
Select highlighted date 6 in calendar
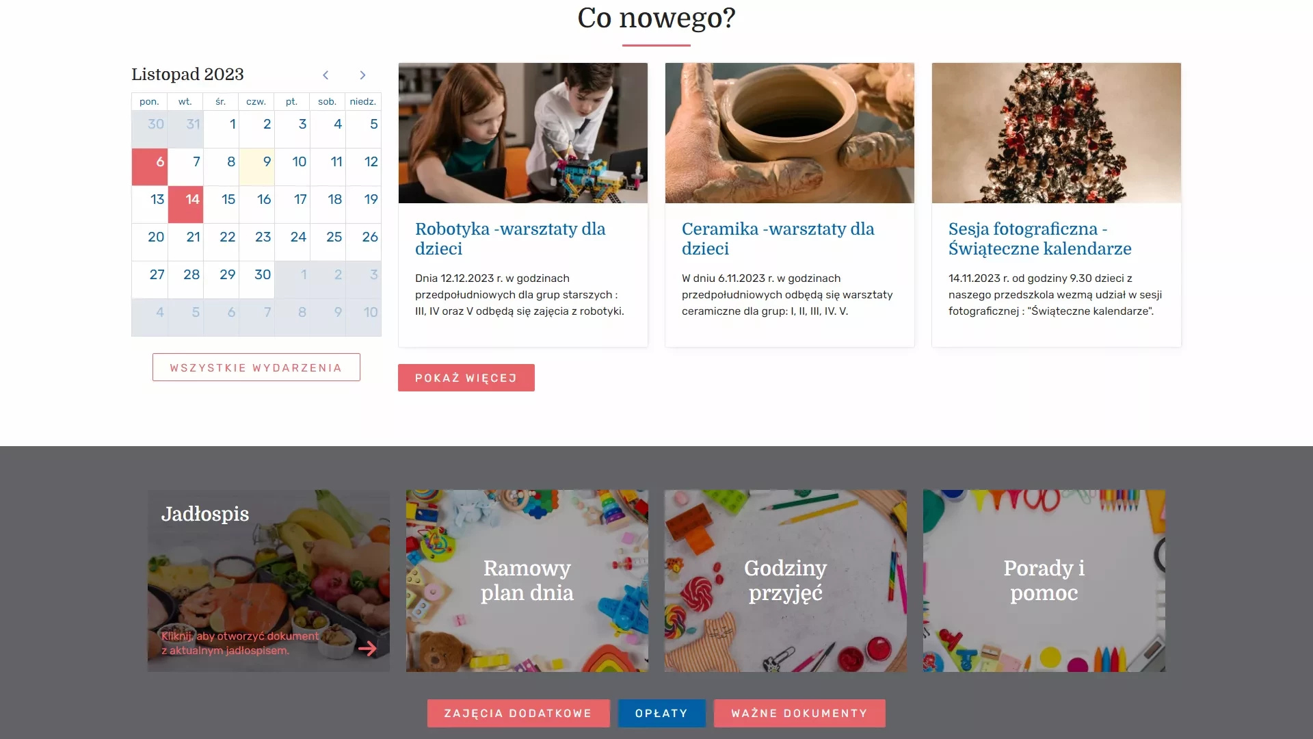pyautogui.click(x=150, y=166)
